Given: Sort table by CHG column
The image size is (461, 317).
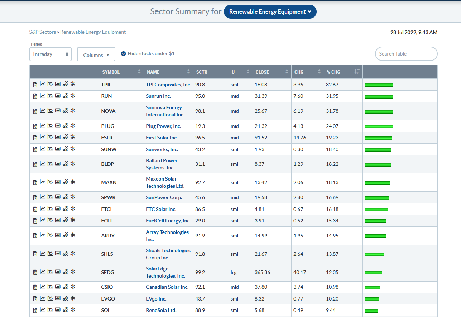Looking at the screenshot, I should (x=307, y=72).
